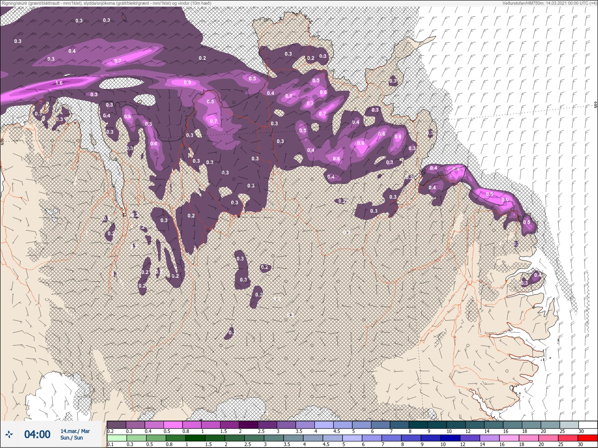Select the lower legend swatch starting at 3
Screen dimensions: 598x448
(274, 438)
